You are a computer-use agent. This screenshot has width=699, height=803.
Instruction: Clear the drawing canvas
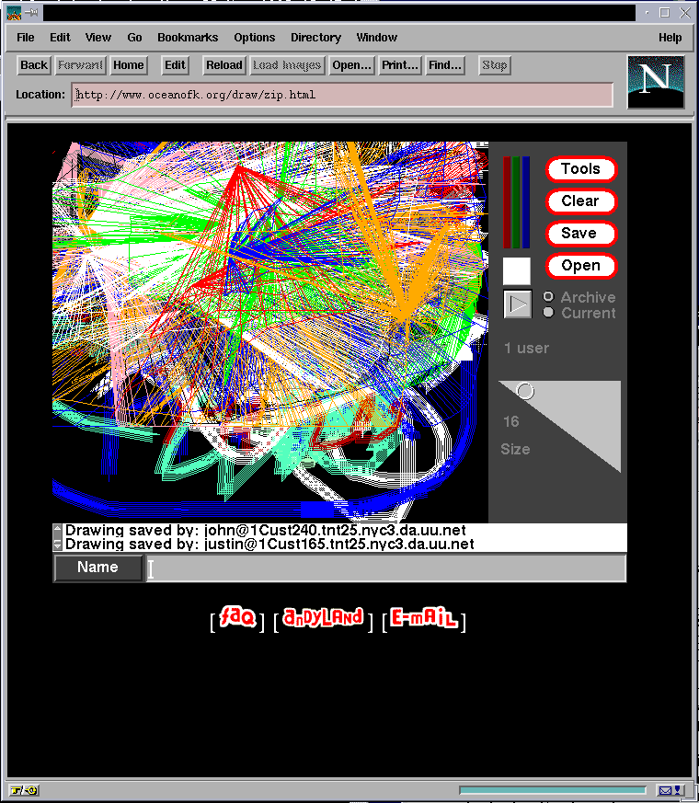tap(580, 201)
